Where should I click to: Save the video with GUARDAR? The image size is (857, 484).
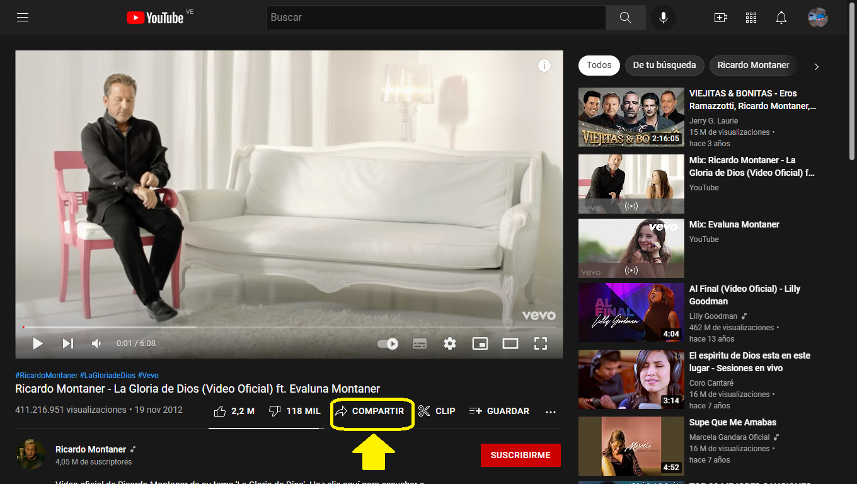[499, 411]
